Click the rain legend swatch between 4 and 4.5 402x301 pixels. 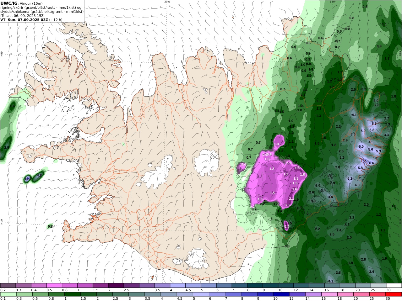169,294
